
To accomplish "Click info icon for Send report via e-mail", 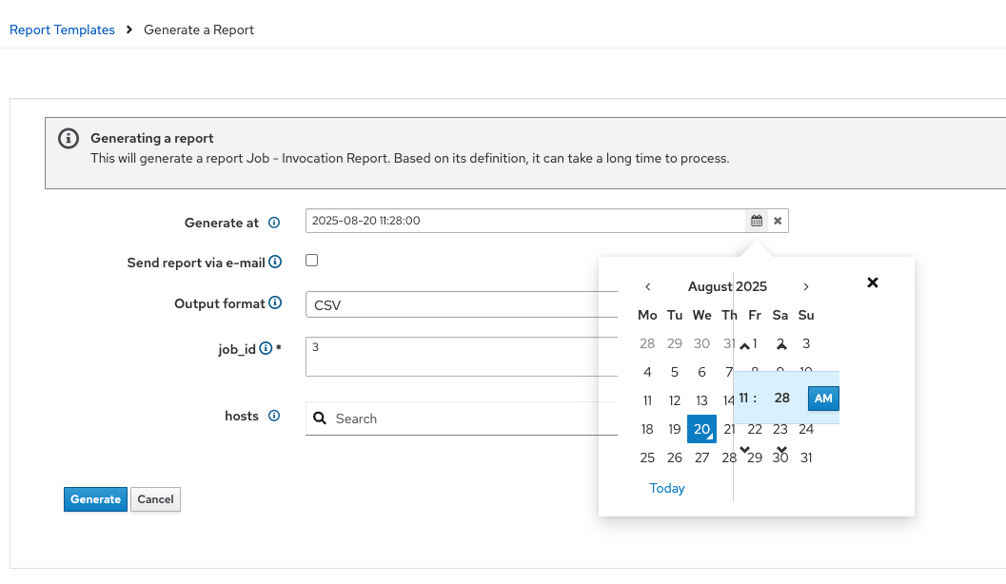I will [275, 262].
